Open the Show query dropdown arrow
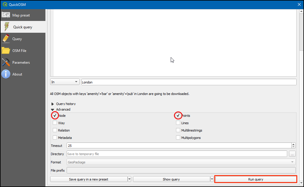Screen dimensions: 304x187 pos(212,179)
